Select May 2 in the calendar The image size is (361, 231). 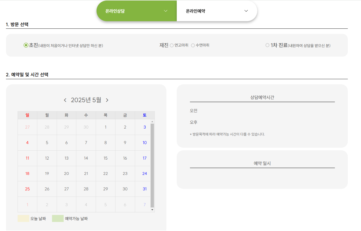(x=125, y=127)
